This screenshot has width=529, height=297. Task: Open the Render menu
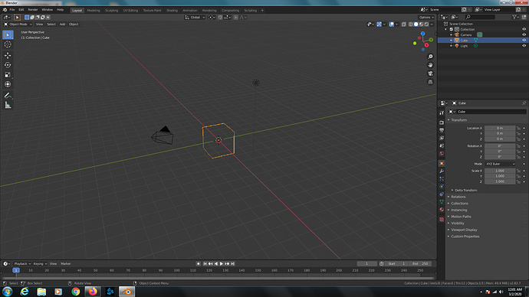[x=33, y=10]
